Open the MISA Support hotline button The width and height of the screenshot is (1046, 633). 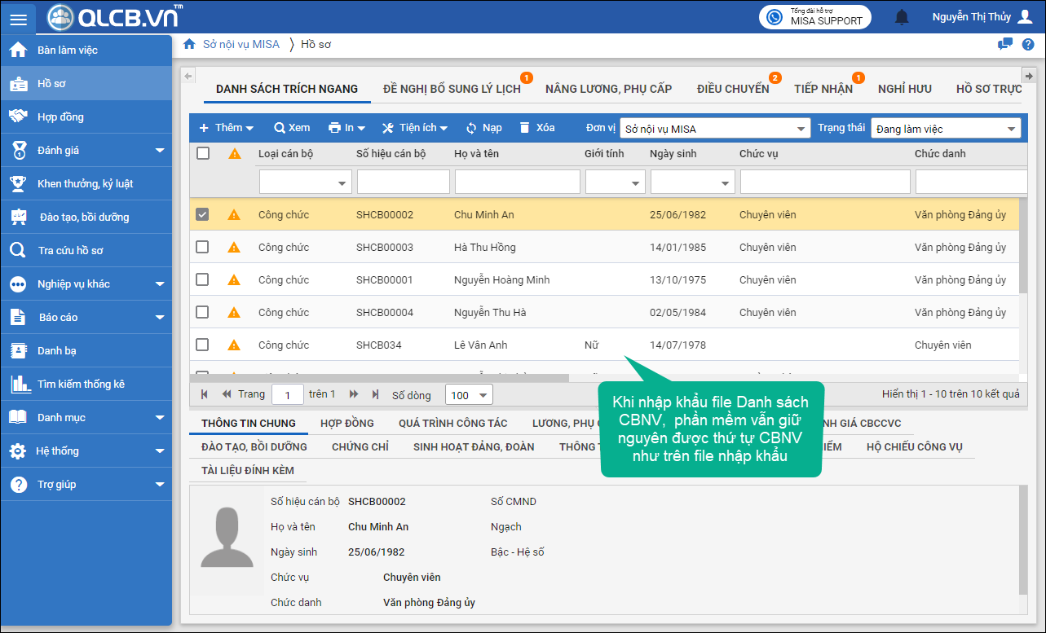(815, 17)
